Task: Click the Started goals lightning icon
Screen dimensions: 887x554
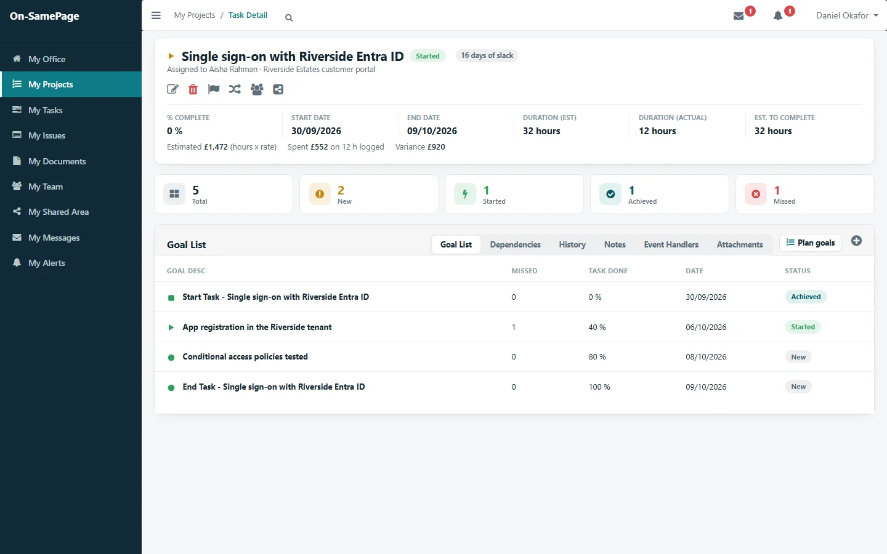Action: pos(465,194)
